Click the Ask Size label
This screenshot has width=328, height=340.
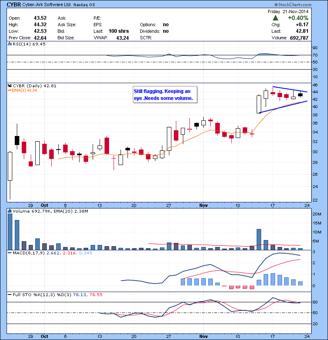point(67,25)
